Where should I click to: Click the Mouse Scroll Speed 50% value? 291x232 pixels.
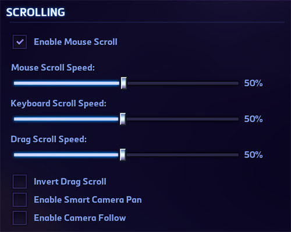[253, 83]
